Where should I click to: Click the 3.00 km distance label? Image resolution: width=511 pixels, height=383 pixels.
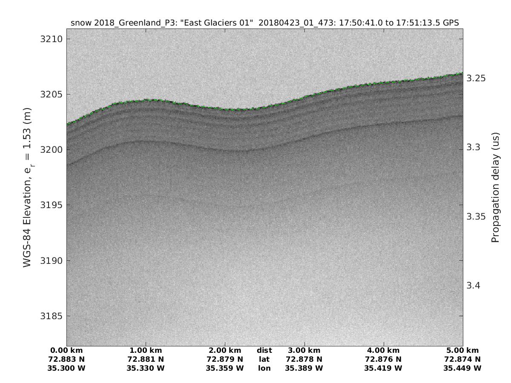[304, 351]
